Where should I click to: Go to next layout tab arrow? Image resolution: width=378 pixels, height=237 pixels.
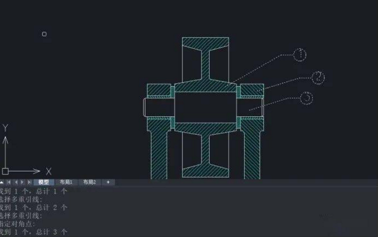23,182
